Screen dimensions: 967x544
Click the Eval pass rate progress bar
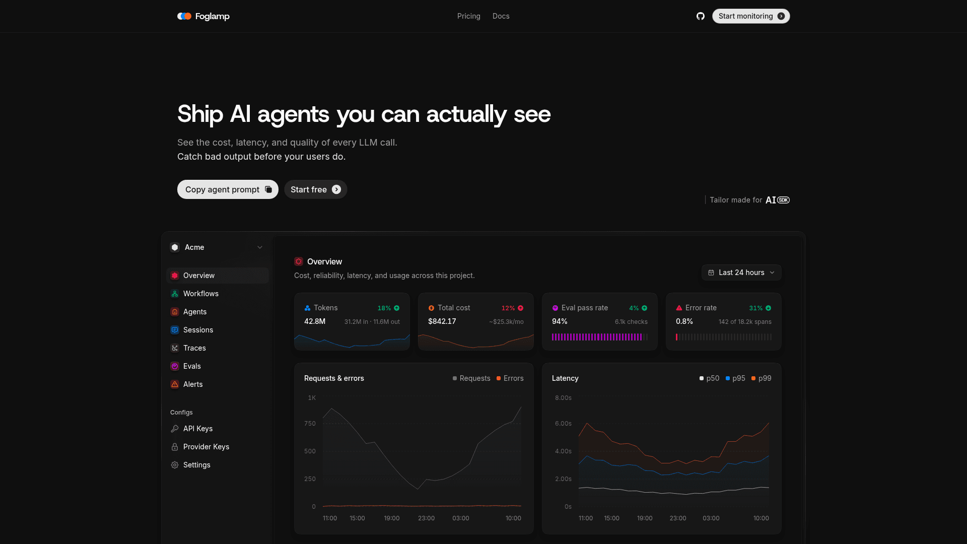pos(599,337)
